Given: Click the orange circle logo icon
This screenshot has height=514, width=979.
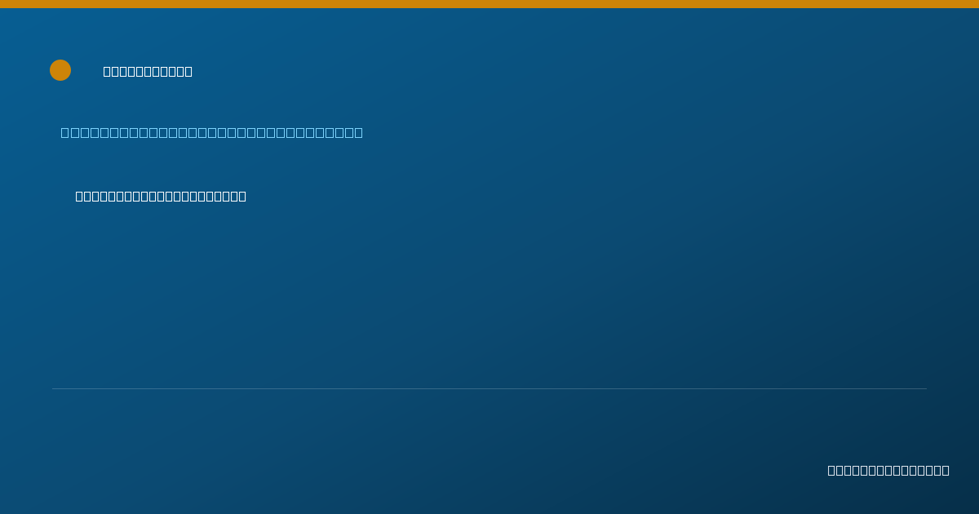Looking at the screenshot, I should click(60, 70).
